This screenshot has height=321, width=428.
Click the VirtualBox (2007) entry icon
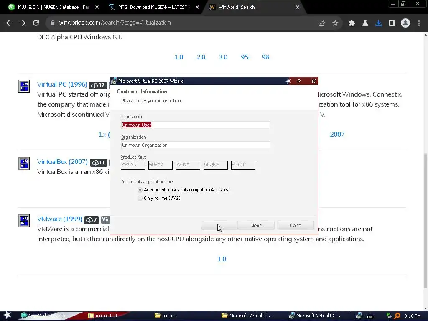[24, 163]
